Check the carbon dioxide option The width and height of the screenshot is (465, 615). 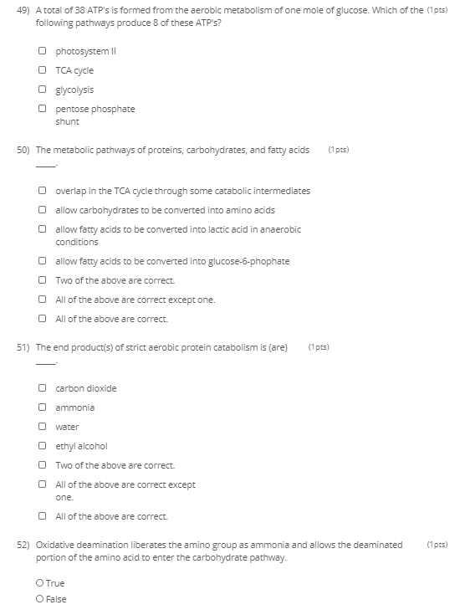(42, 388)
